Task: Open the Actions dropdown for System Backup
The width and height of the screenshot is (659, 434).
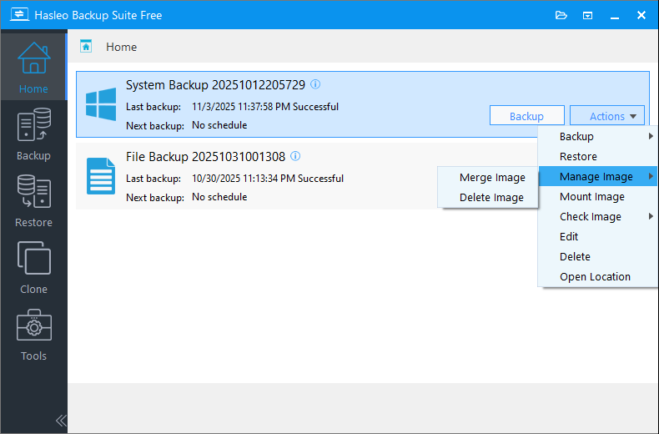Action: [x=607, y=116]
